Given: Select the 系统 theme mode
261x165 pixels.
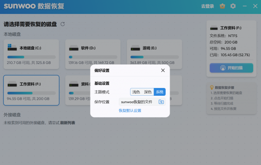Looking at the screenshot, I should coord(160,92).
